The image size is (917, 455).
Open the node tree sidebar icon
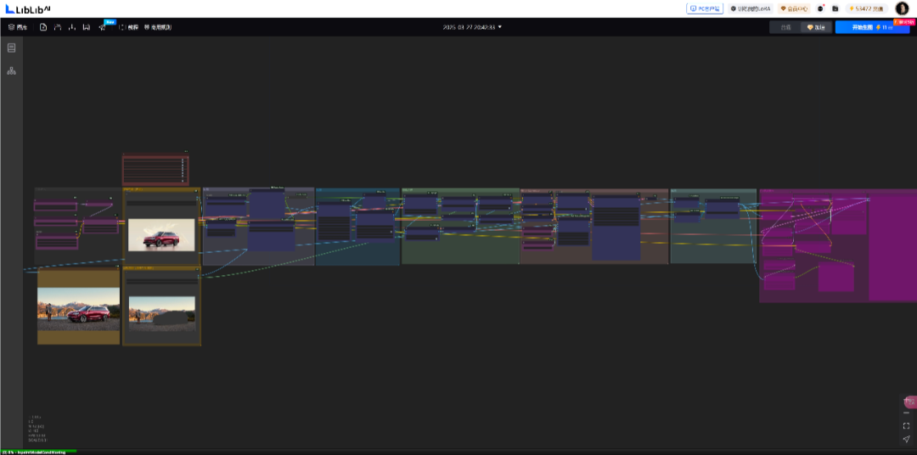point(11,70)
